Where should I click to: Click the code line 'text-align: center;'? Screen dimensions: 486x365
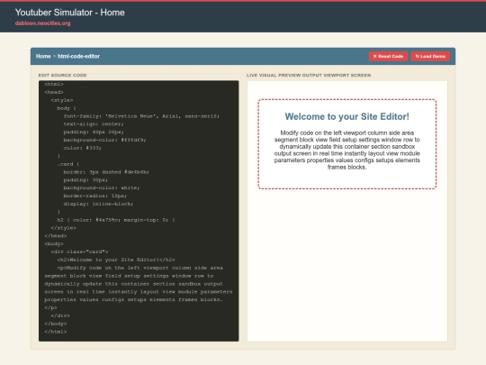(x=94, y=123)
